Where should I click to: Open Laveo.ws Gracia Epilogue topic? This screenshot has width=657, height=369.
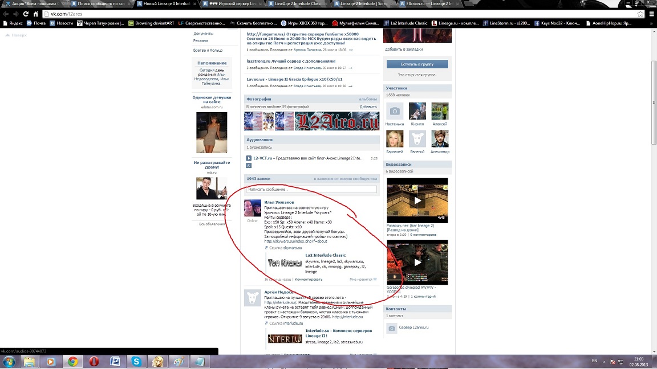[x=294, y=79]
